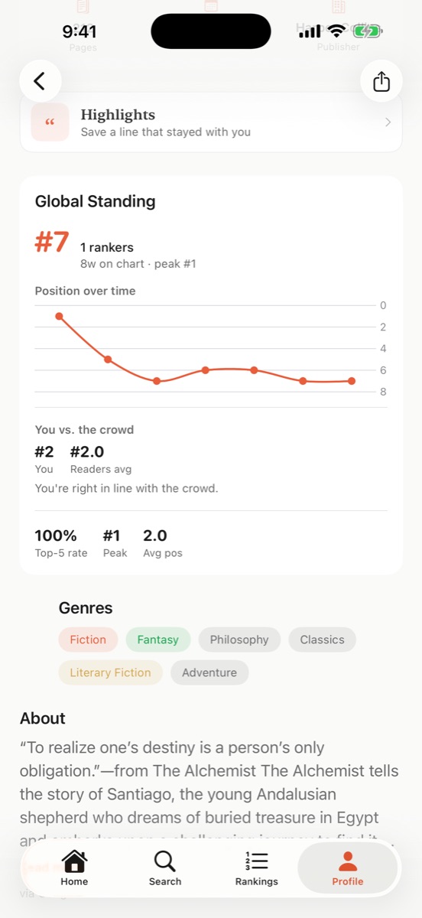Expand the Highlights row chevron
422x918 pixels.
click(388, 122)
